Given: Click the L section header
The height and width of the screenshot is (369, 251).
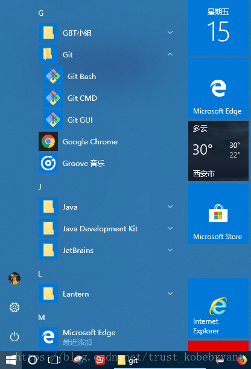Looking at the screenshot, I should [40, 274].
